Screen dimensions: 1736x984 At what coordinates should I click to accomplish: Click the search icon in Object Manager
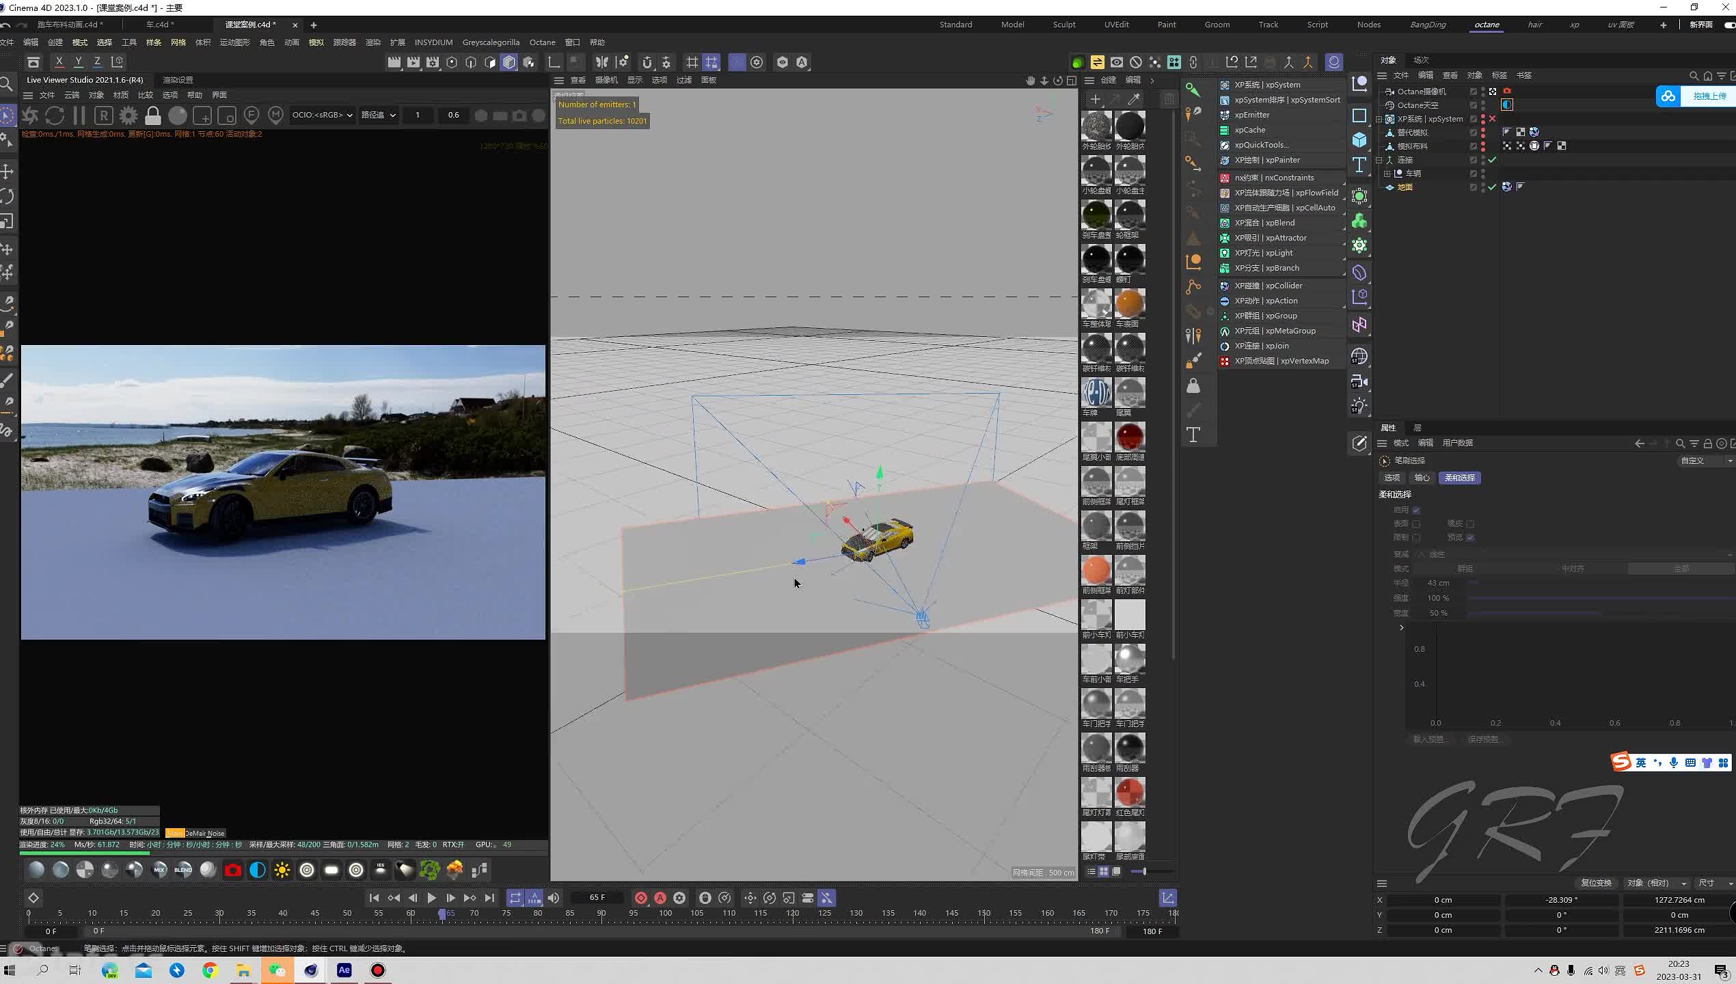click(1694, 76)
